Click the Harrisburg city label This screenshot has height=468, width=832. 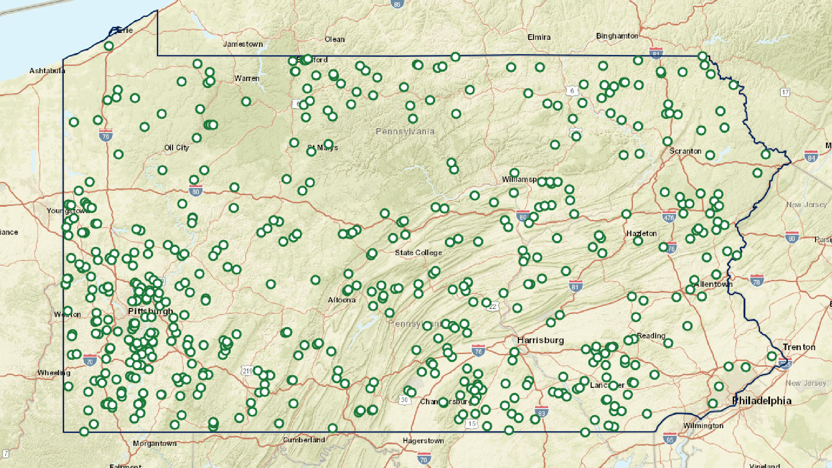pyautogui.click(x=540, y=340)
